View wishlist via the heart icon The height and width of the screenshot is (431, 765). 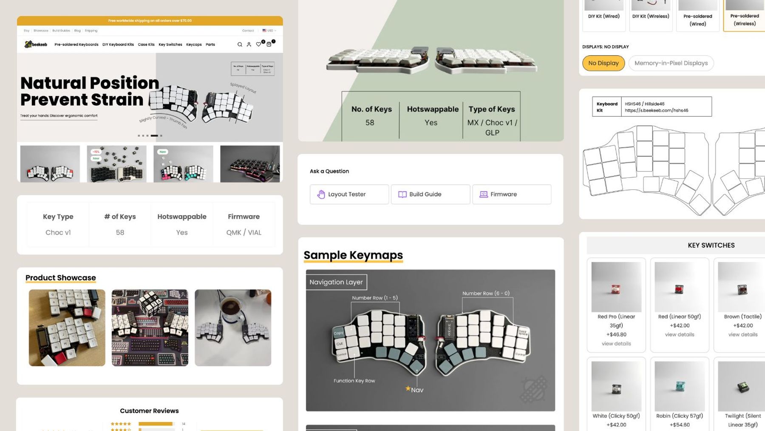click(x=259, y=44)
